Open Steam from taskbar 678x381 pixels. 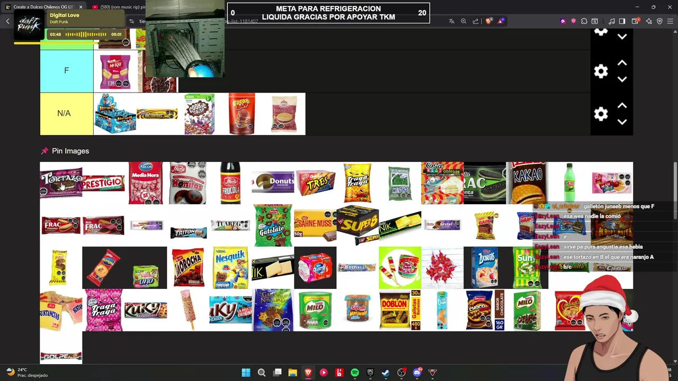coord(386,373)
